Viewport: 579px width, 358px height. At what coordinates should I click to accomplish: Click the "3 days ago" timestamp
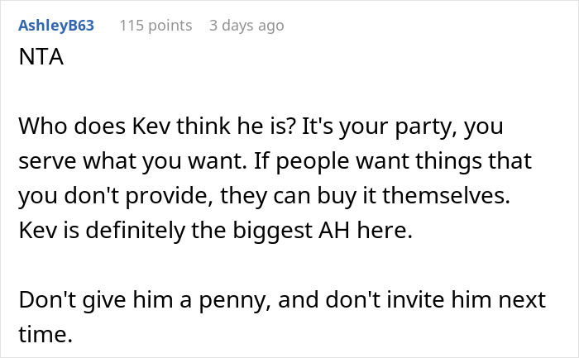click(246, 26)
